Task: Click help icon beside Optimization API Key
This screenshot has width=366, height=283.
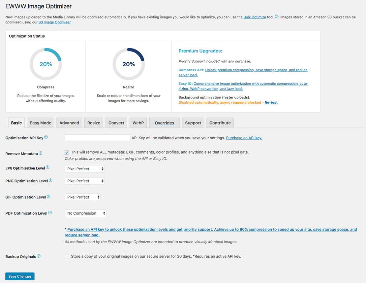Action: [x=46, y=137]
